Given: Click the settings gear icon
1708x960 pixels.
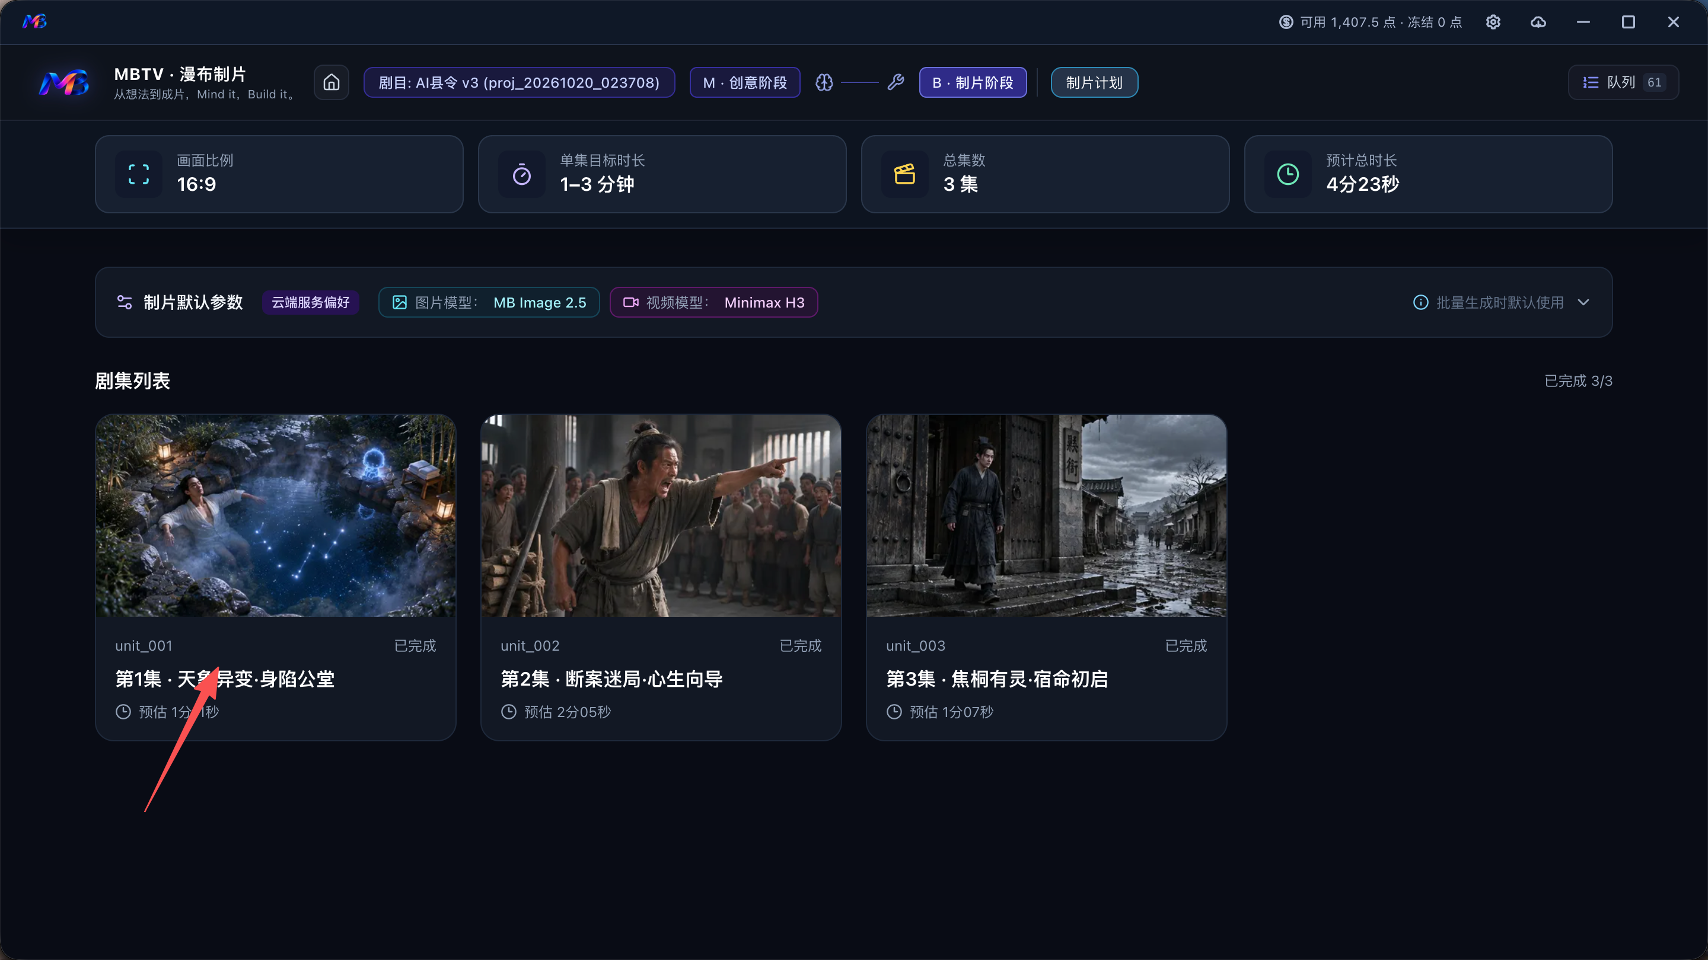Looking at the screenshot, I should 1493,22.
